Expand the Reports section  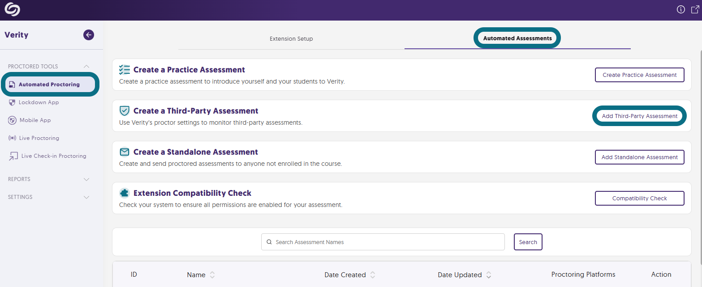point(87,179)
